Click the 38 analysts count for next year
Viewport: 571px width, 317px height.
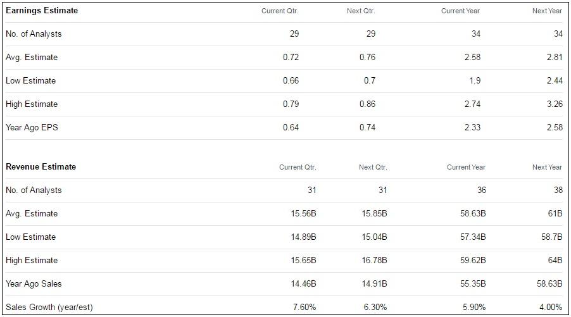[x=558, y=190]
